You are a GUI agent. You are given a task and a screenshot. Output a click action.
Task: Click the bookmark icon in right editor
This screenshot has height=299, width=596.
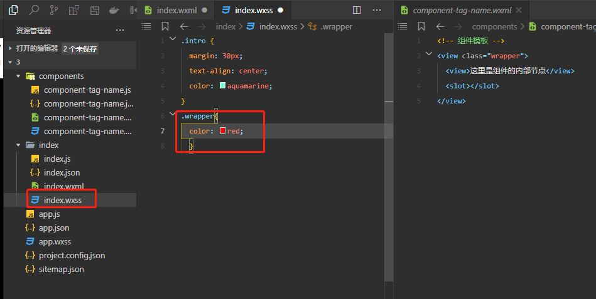tap(421, 26)
